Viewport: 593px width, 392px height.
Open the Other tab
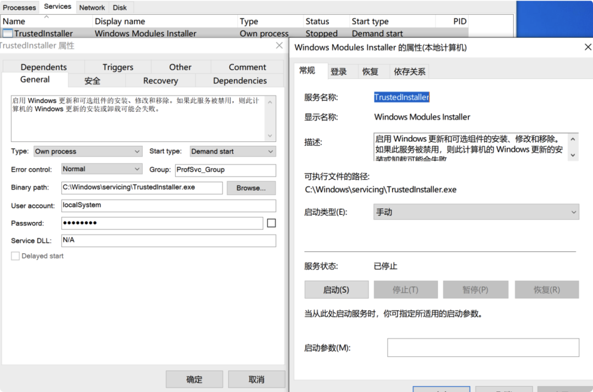click(x=180, y=67)
